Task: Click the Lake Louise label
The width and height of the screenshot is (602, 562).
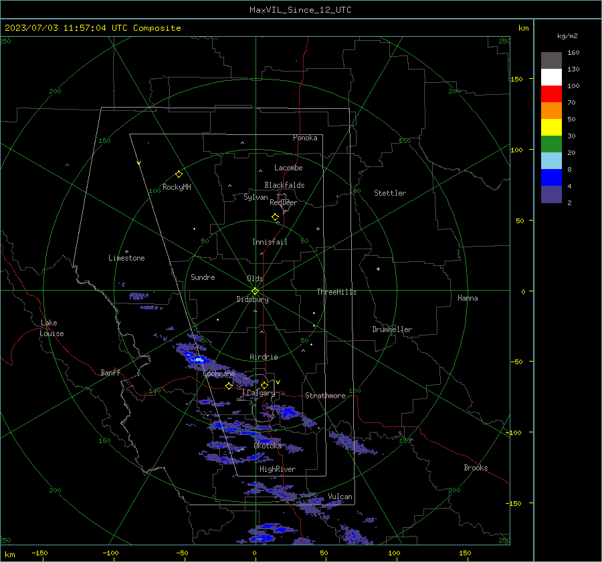Action: click(x=52, y=328)
